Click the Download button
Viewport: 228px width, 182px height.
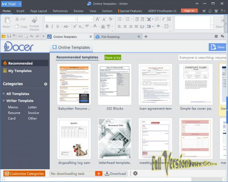[x=115, y=173]
